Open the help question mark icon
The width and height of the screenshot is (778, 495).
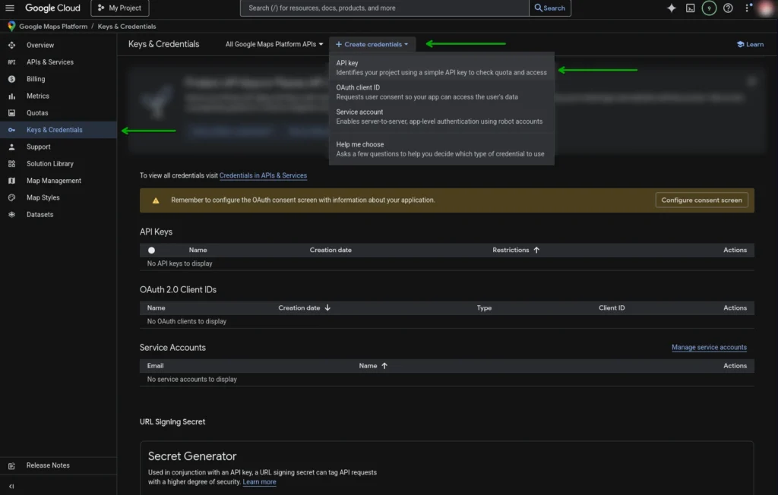tap(728, 8)
